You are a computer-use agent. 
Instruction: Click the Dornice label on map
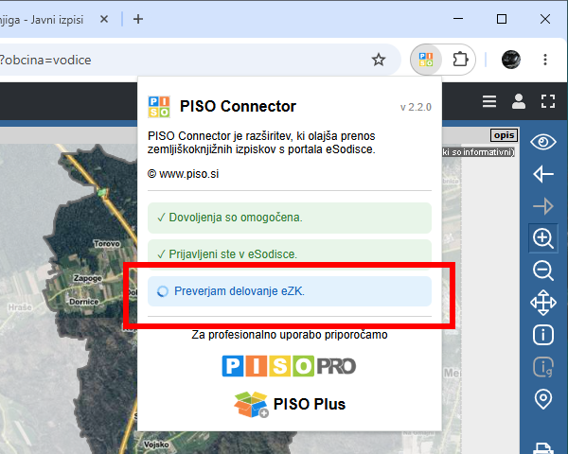click(x=83, y=302)
